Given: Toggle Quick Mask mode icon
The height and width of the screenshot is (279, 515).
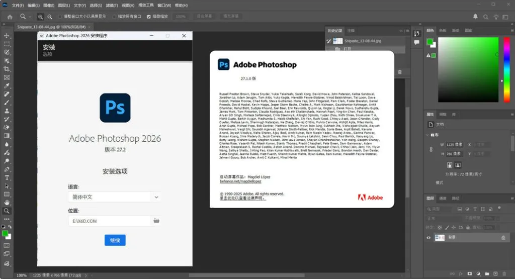Looking at the screenshot, I should (x=7, y=245).
